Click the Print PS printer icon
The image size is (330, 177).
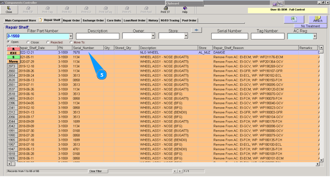[127, 10]
